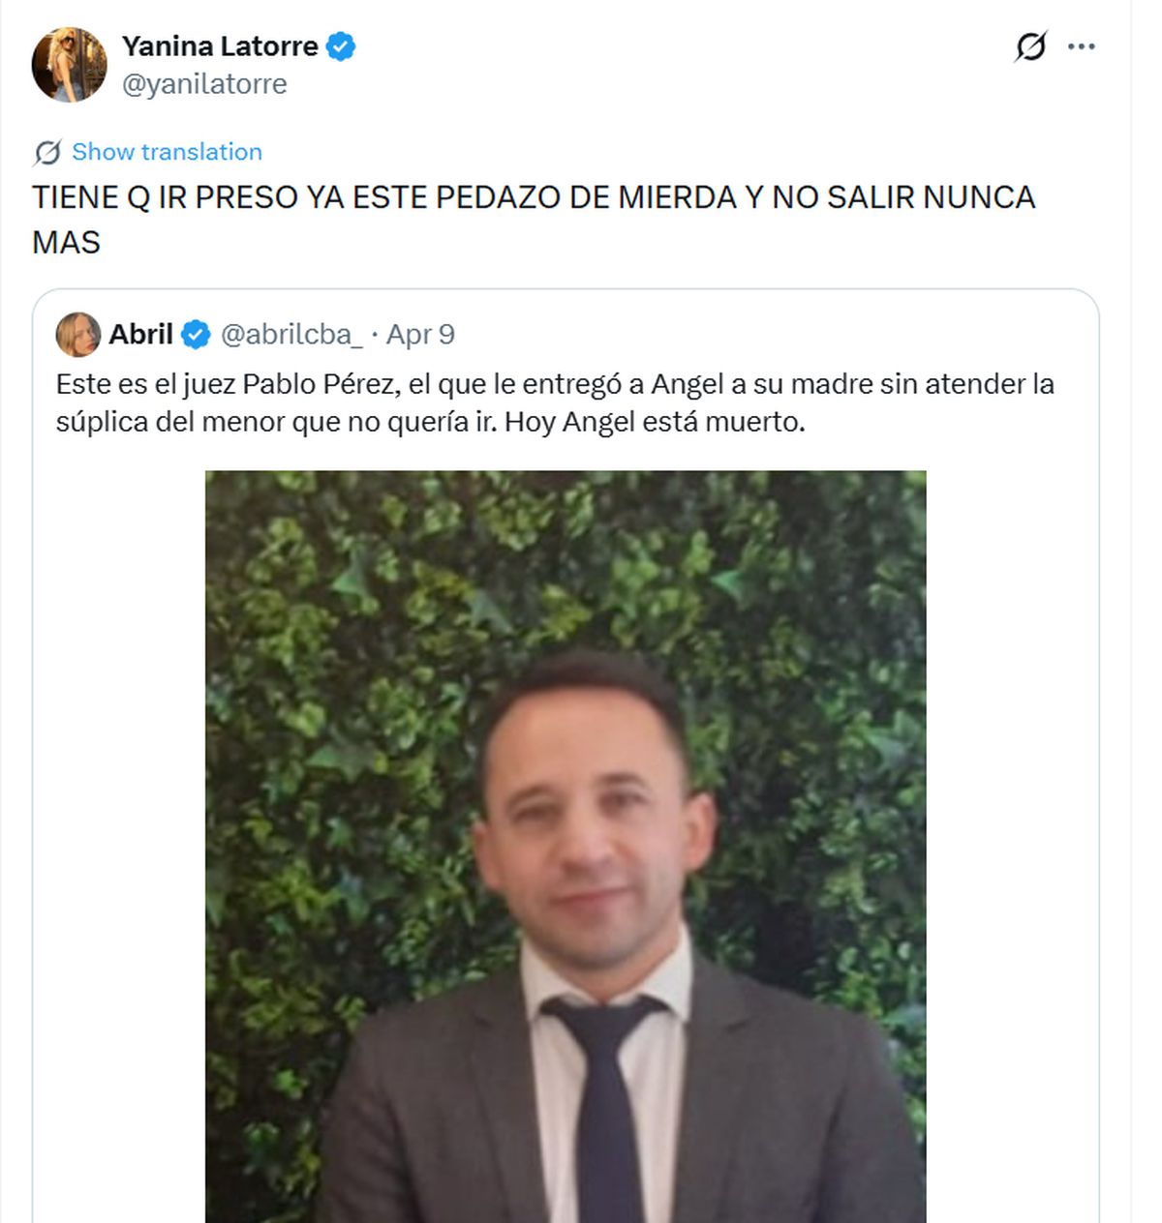Click the Apr 9 timestamp

420,335
